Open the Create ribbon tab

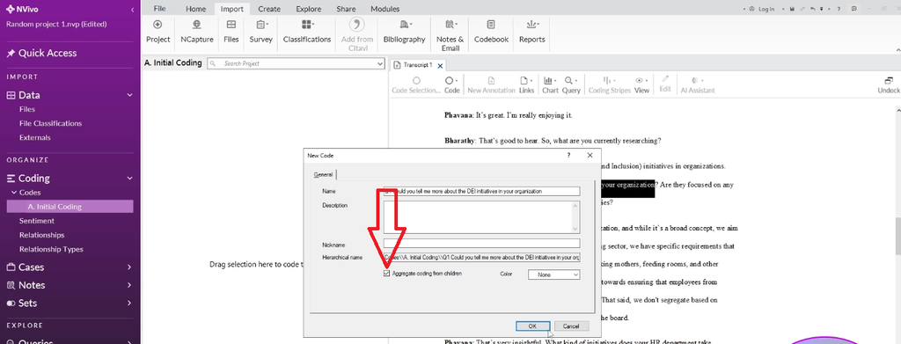click(269, 9)
